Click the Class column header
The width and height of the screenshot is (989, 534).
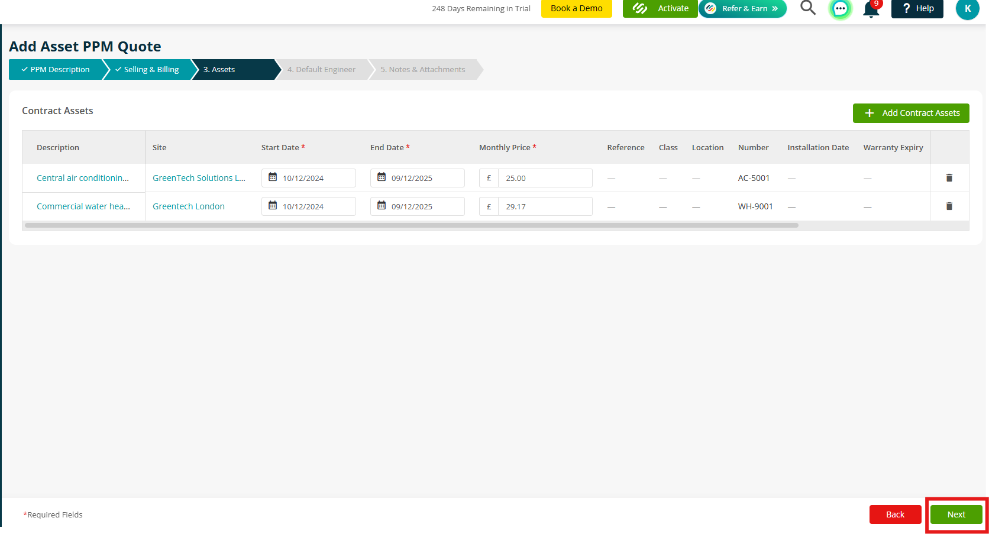[x=668, y=148]
